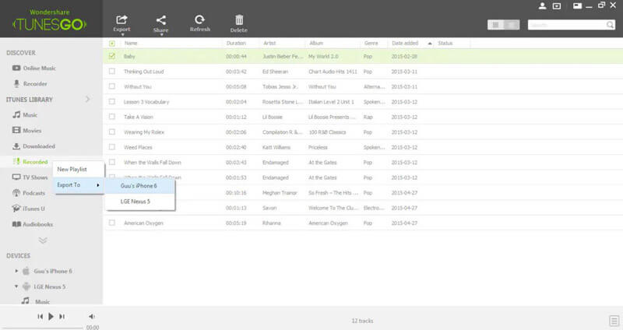
Task: Expand more library items chevron
Action: pyautogui.click(x=43, y=240)
